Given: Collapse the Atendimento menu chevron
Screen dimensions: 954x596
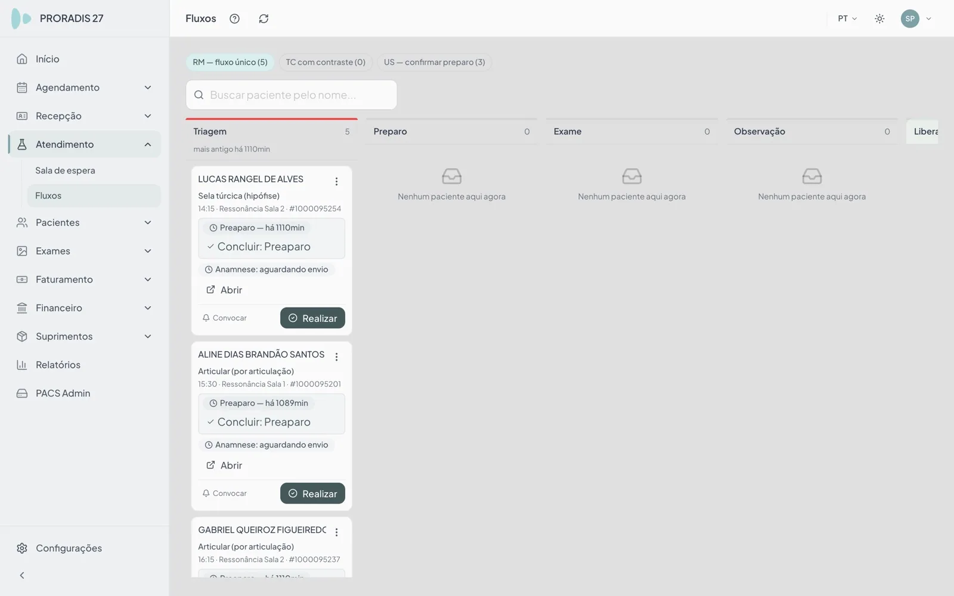Looking at the screenshot, I should point(148,144).
